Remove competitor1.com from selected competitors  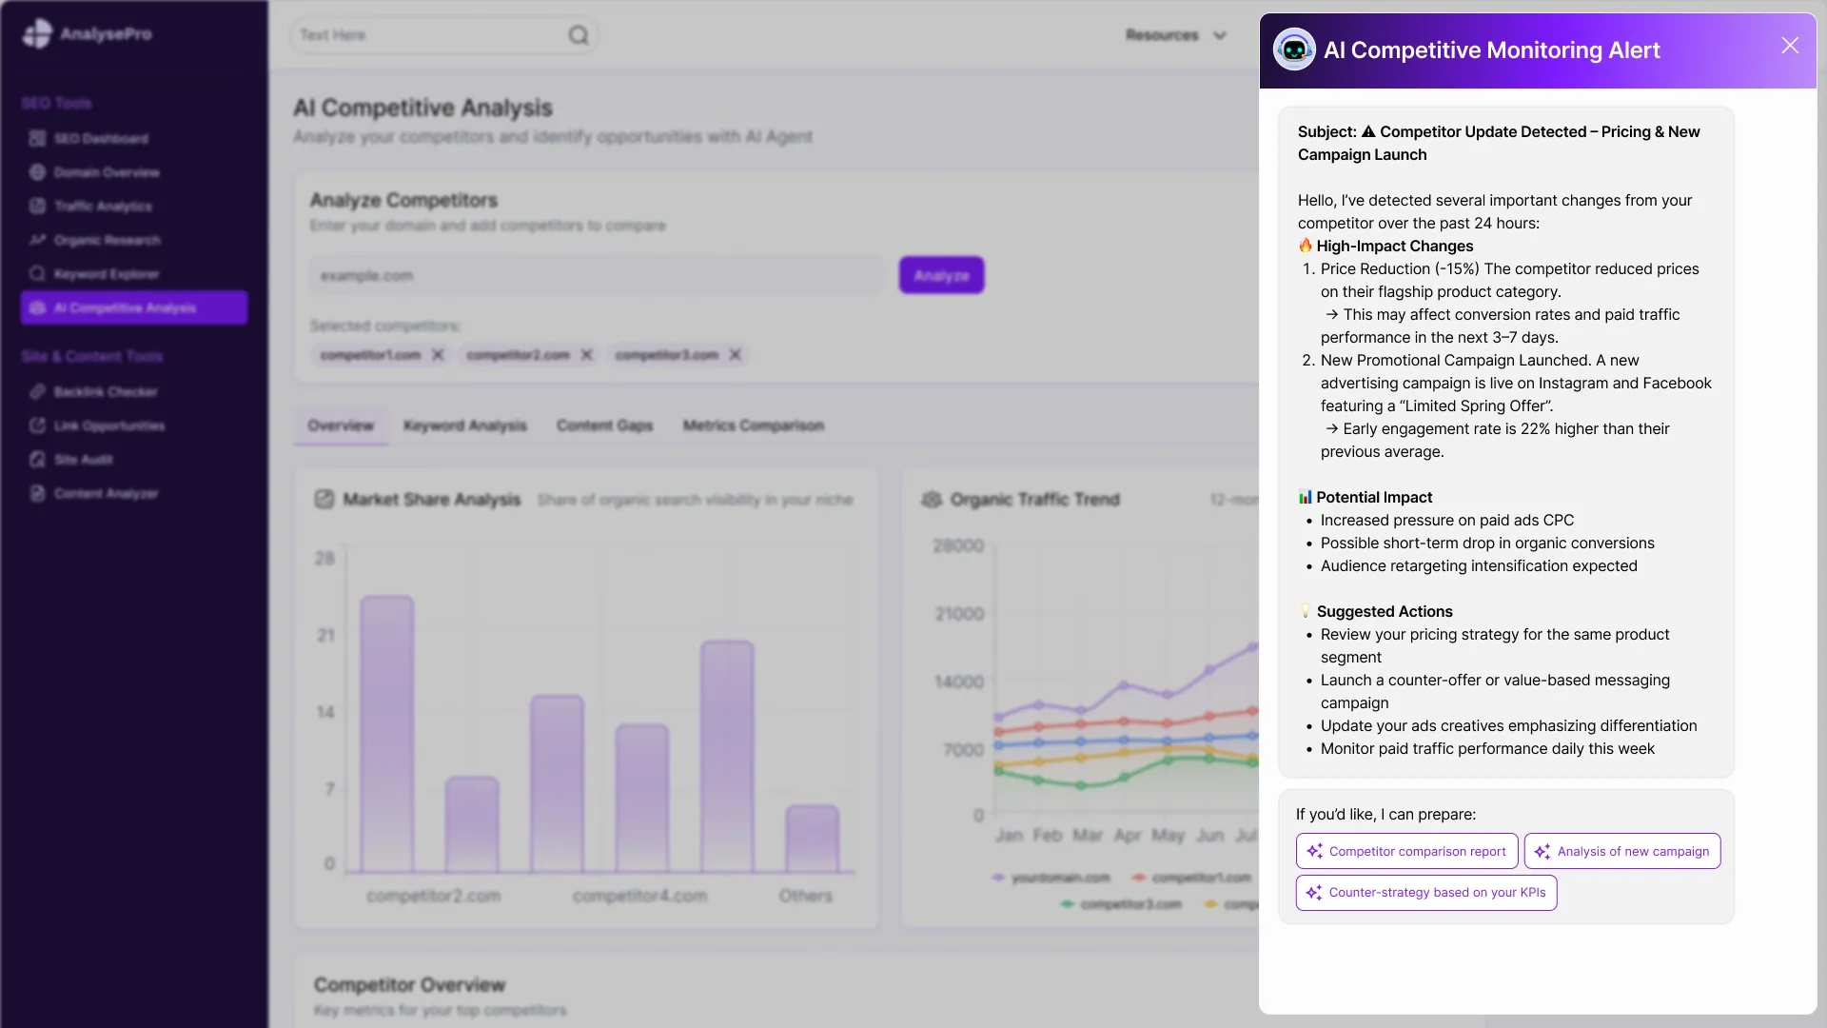point(437,354)
